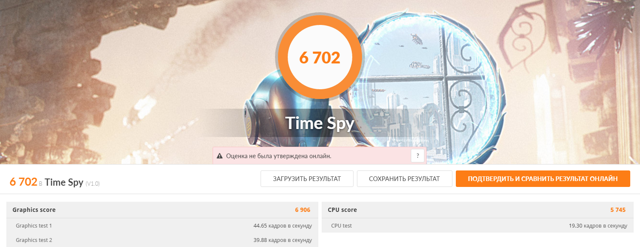Click ПОДТВЕРДИТЬ И СРАВНИТЬ РЕЗУЛЬТАТ ОНЛАЙН orange button
Image resolution: width=640 pixels, height=247 pixels.
(x=543, y=179)
